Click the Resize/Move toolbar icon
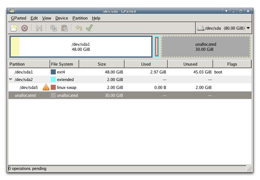Image resolution: width=260 pixels, height=180 pixels. (39, 28)
